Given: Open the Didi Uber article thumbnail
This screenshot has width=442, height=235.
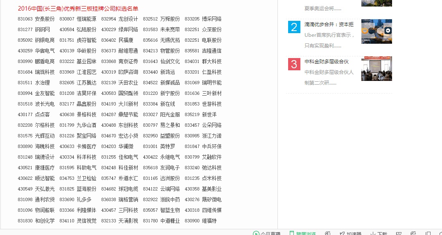Looking at the screenshot, I should tap(377, 31).
